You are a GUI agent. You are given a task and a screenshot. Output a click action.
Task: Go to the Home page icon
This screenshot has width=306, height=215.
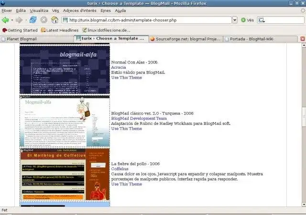tap(55, 20)
